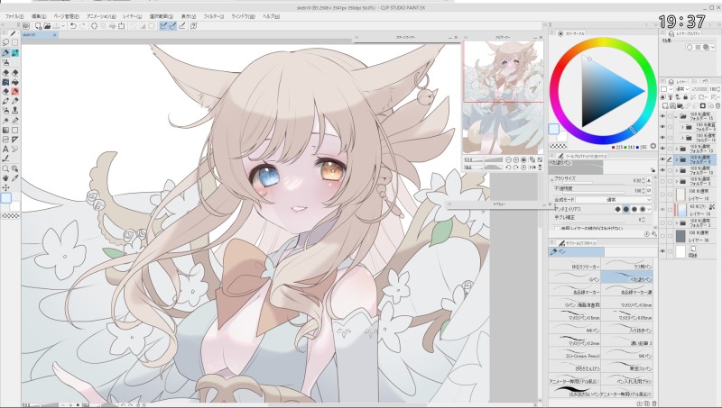The image size is (722, 408).
Task: Collapse the フォルダー 15 layer folder
Action: tap(676, 116)
